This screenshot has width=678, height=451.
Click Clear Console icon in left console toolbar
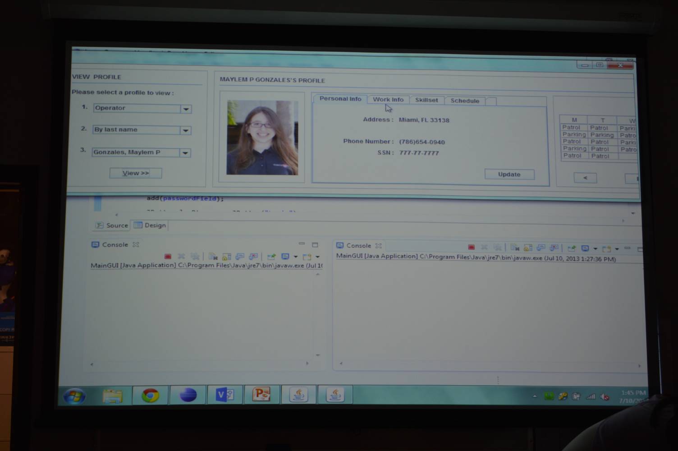[213, 257]
